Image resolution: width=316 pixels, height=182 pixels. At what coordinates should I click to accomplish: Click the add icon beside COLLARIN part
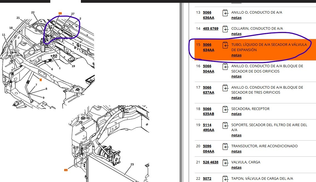pyautogui.click(x=225, y=29)
